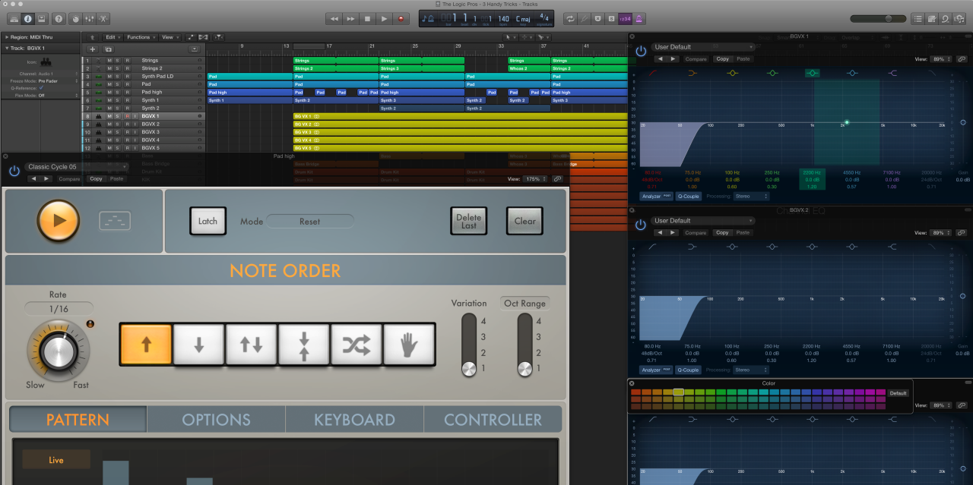973x485 pixels.
Task: Click the Default button in Color palette
Action: [898, 393]
